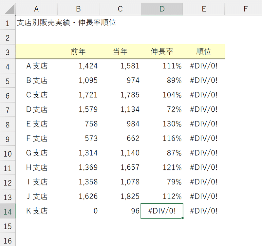
Task: Click the cell with value 1,424
Action: 78,66
